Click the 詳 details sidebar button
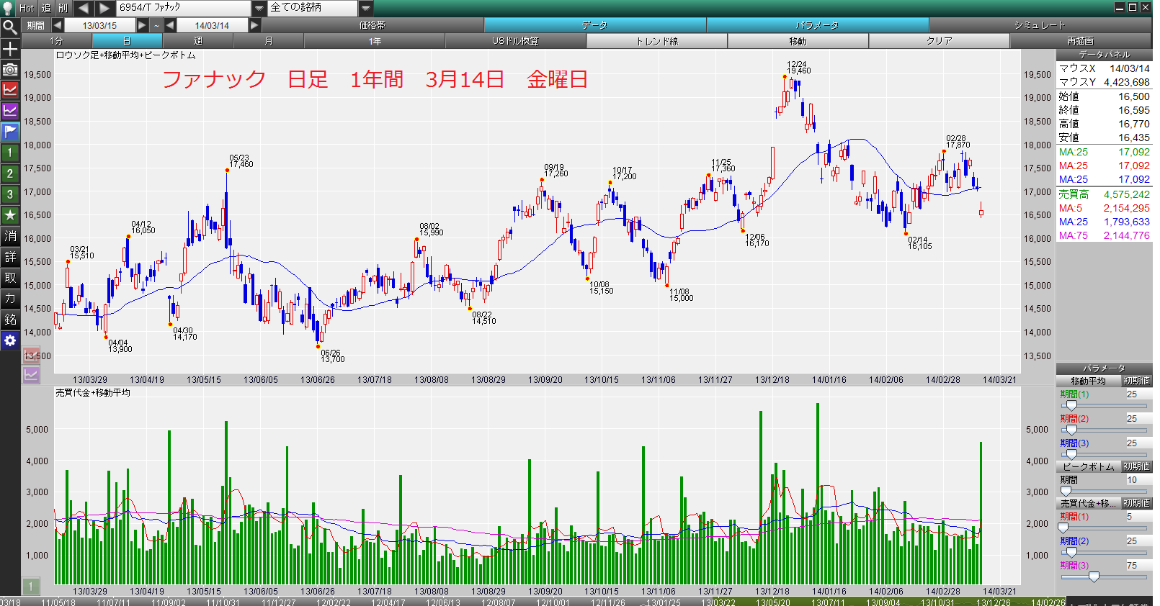Viewport: 1160px width, 606px height. pyautogui.click(x=10, y=257)
